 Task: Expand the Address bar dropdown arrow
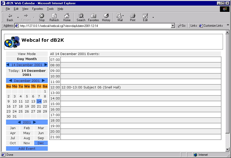pyautogui.click(x=173, y=26)
